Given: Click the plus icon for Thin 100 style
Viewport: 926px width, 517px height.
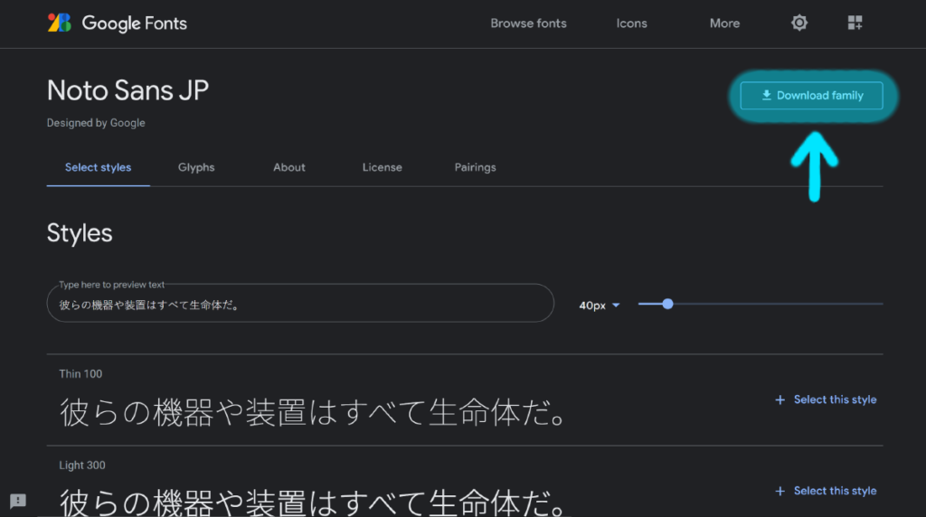Looking at the screenshot, I should point(780,399).
